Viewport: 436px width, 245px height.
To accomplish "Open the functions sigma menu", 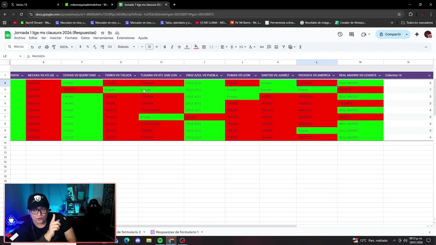I will click(300, 47).
